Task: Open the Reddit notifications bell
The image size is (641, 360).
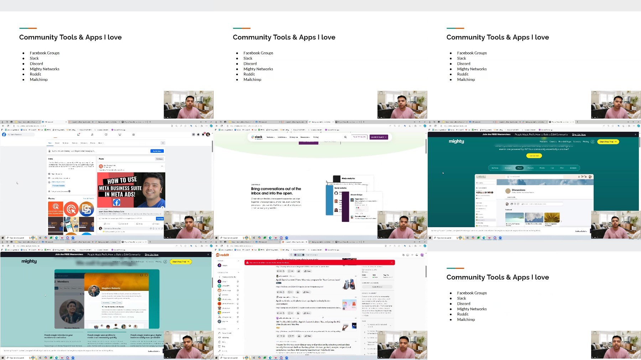Action: coord(417,255)
